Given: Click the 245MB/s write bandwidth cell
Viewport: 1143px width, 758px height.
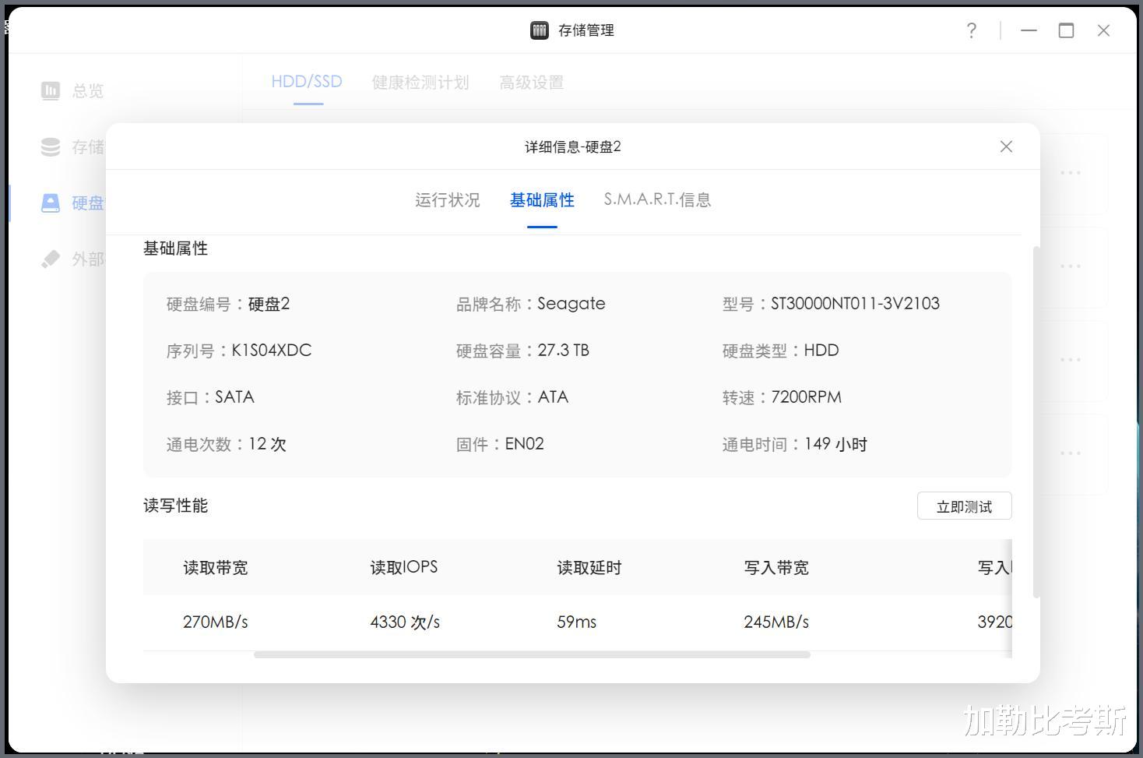Looking at the screenshot, I should coord(776,622).
